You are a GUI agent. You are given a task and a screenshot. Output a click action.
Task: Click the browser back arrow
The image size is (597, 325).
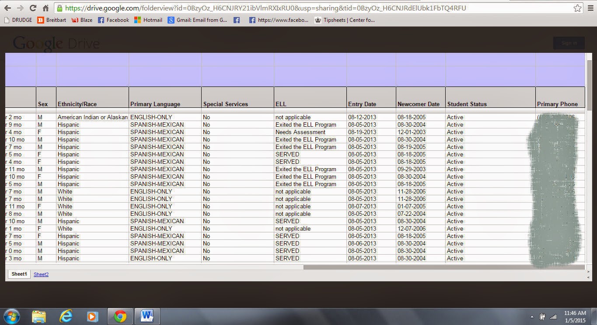[x=7, y=8]
